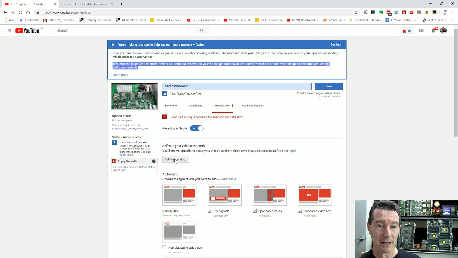
Task: Follow Learn more link in blue banner
Action: pyautogui.click(x=120, y=75)
